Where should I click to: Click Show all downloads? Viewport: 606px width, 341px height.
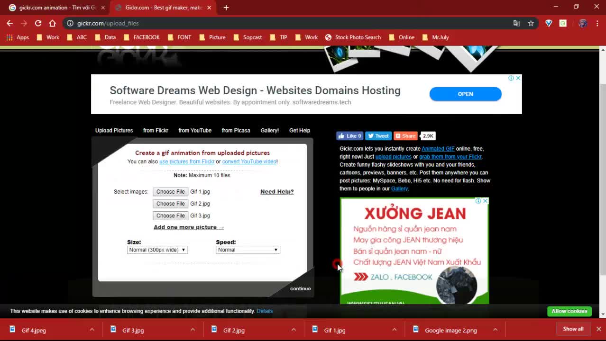pyautogui.click(x=573, y=329)
